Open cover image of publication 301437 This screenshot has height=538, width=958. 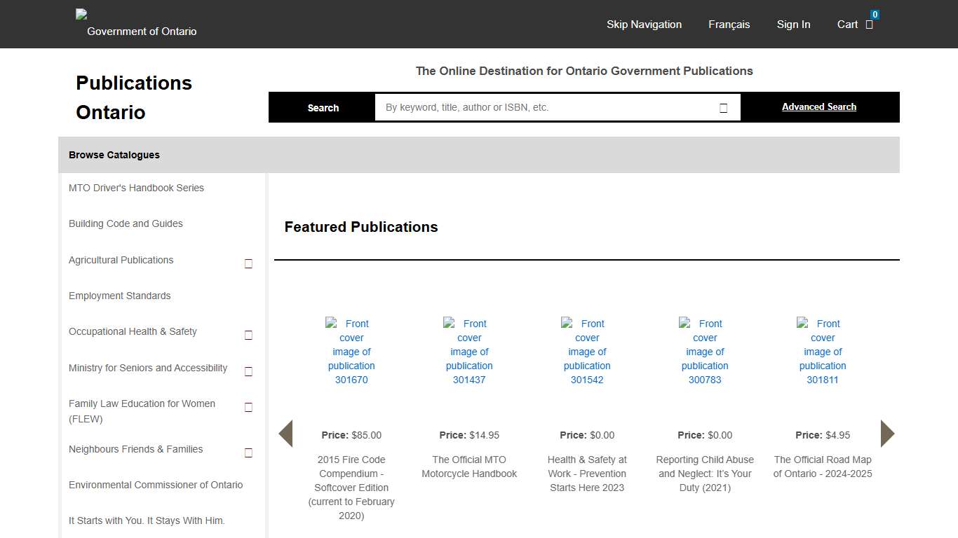[469, 352]
